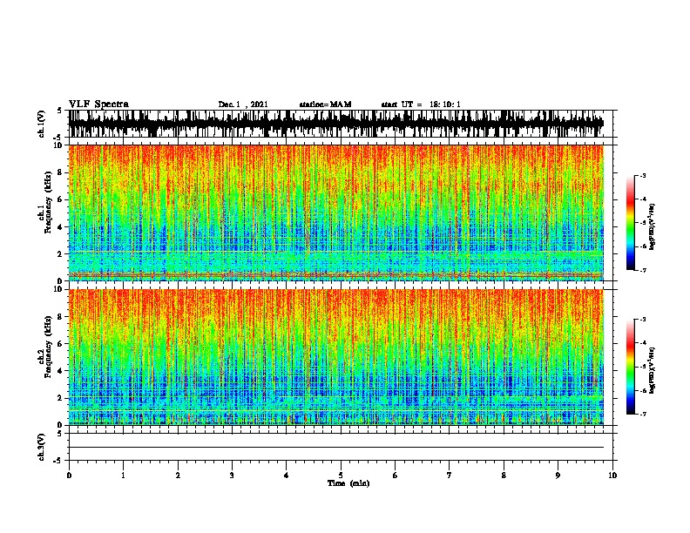
Task: Click the "-3" label on ch.1 color scale
Action: [x=642, y=175]
